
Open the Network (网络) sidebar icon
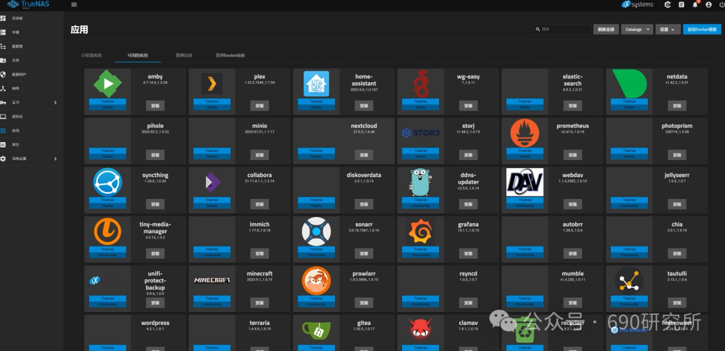(3, 88)
